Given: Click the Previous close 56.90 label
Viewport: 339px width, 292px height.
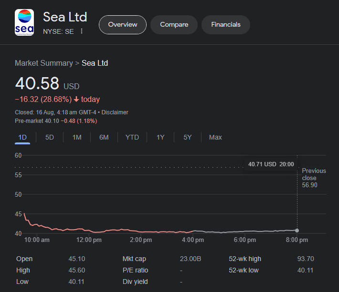Looking at the screenshot, I should [314, 178].
